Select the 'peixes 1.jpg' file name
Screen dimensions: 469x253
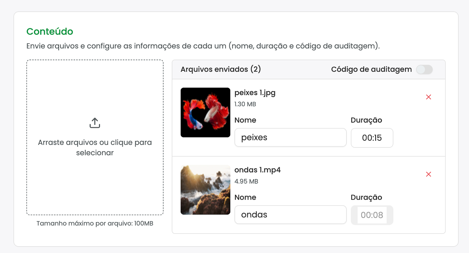[255, 93]
